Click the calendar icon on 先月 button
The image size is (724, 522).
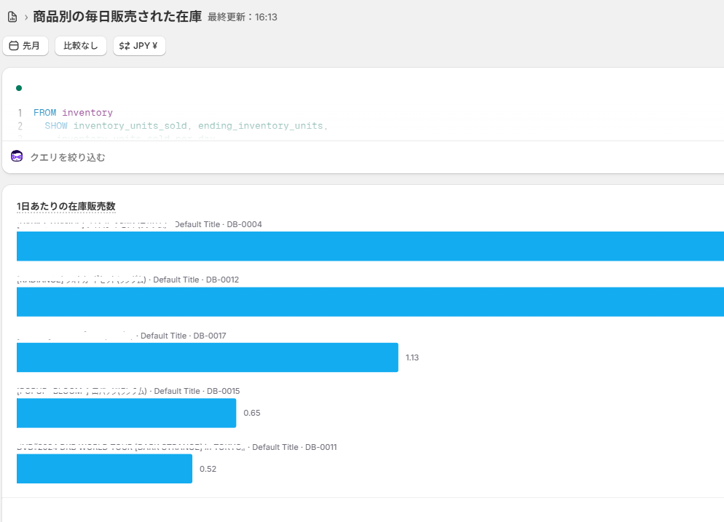point(13,46)
